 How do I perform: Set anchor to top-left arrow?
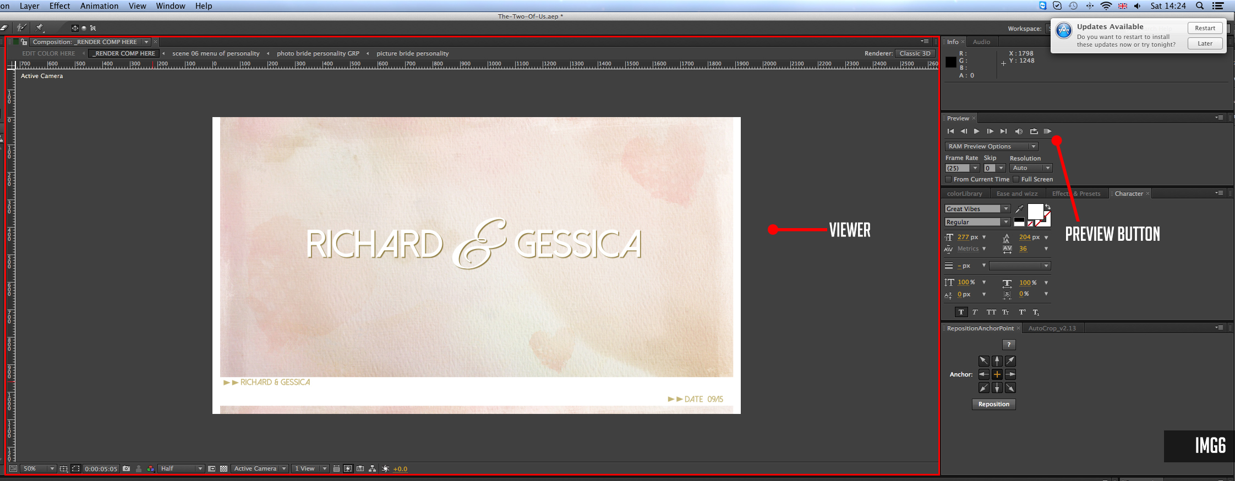tap(983, 361)
